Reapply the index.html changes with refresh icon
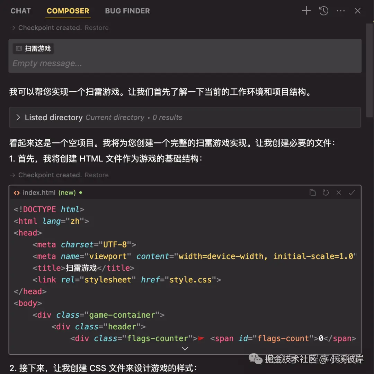The width and height of the screenshot is (374, 374). [326, 193]
